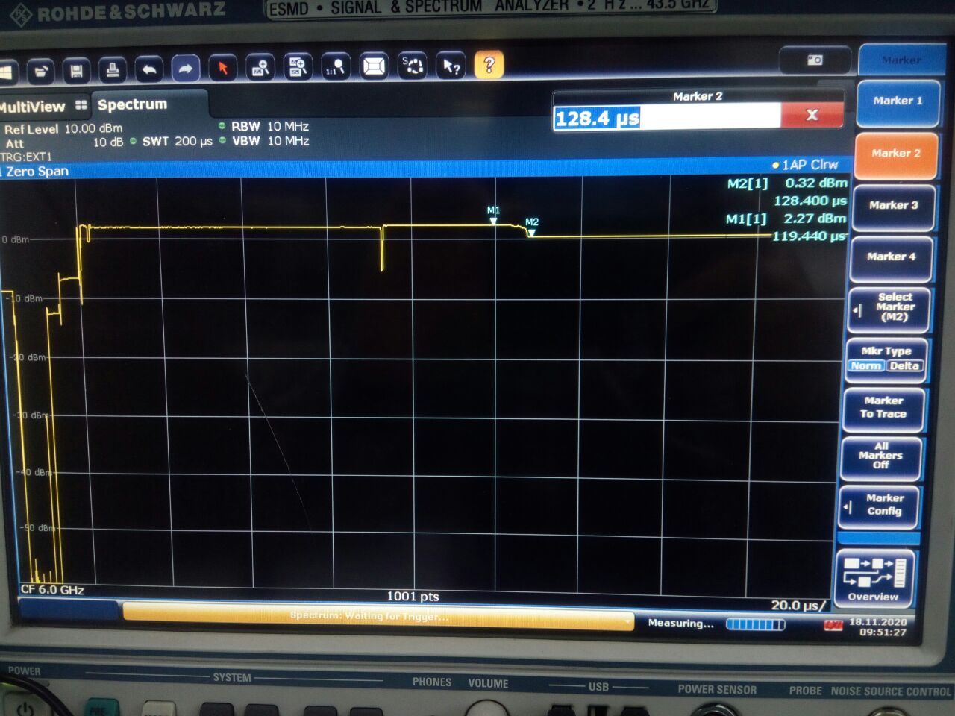Click the 119.440 µs marker readout

[x=809, y=236]
